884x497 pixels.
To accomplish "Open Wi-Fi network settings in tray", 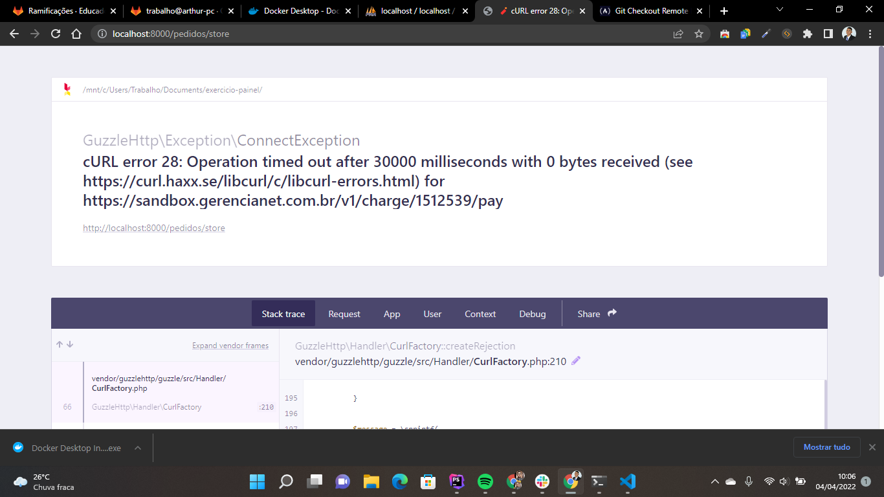I will pyautogui.click(x=769, y=481).
